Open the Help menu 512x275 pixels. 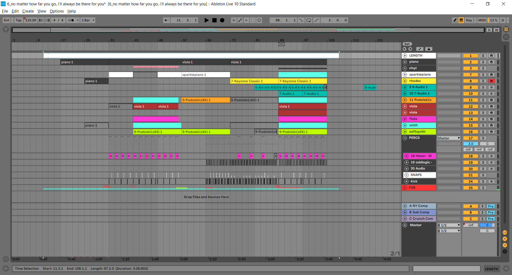coord(72,11)
